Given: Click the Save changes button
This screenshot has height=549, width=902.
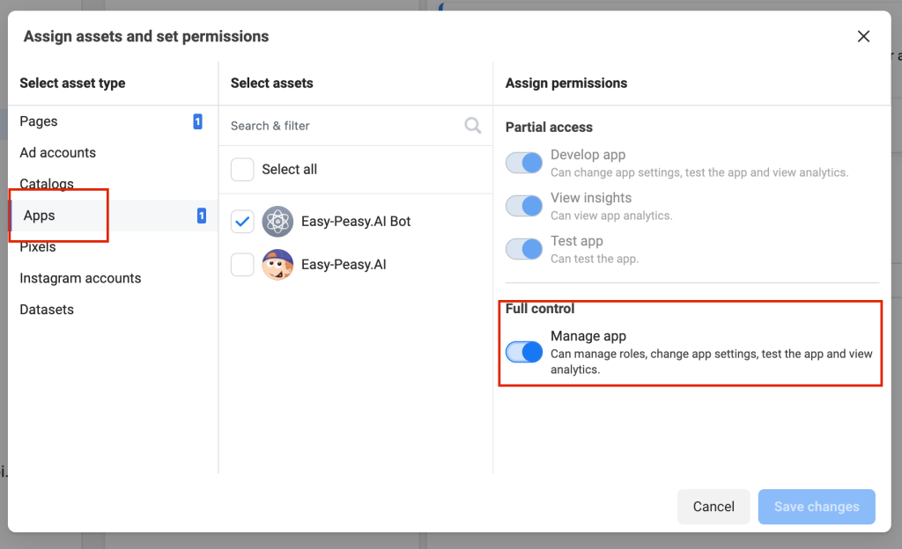Looking at the screenshot, I should (817, 507).
